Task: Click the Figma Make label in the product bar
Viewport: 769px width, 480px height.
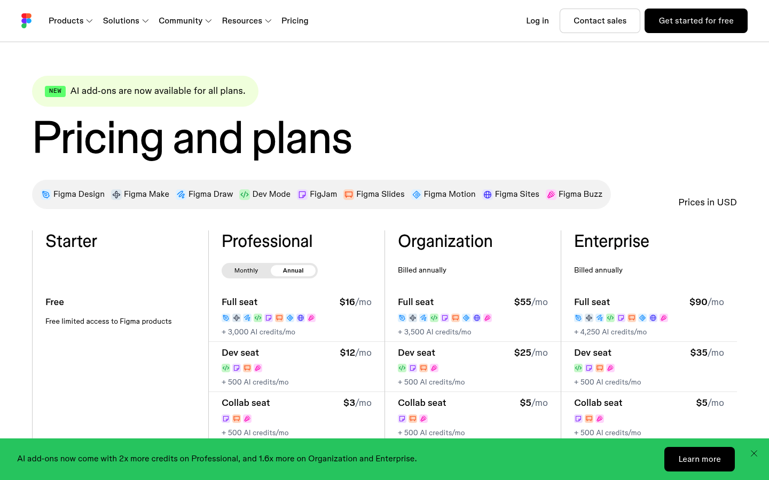Action: point(146,194)
